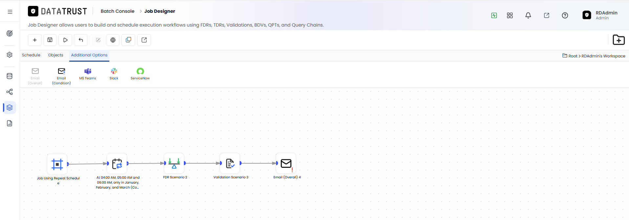Click the copy duplicate toolbar button
The width and height of the screenshot is (629, 220).
click(x=128, y=40)
